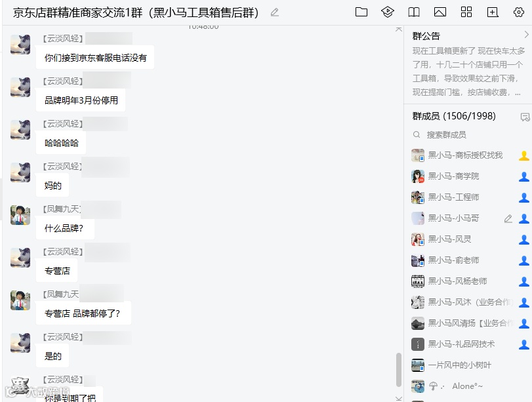The width and height of the screenshot is (532, 402).
Task: Open the group photo album icon
Action: tap(440, 12)
